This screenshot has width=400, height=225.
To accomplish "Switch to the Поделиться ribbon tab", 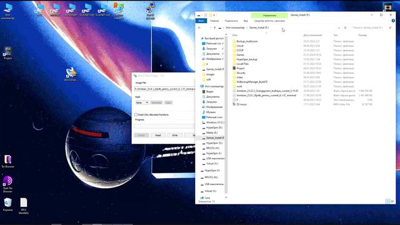I will (231, 21).
